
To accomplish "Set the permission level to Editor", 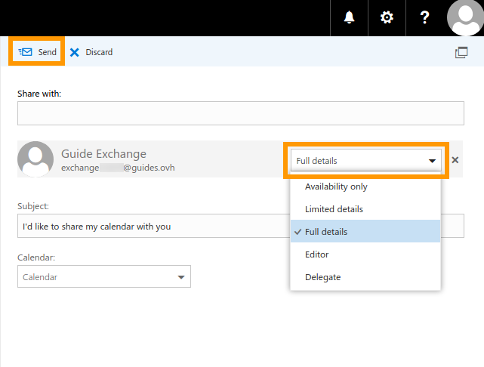I will pos(316,254).
